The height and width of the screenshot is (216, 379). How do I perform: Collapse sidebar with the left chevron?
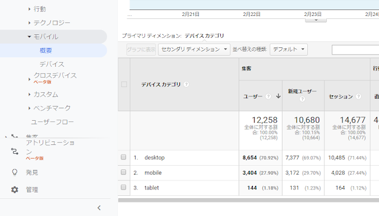[x=99, y=208]
